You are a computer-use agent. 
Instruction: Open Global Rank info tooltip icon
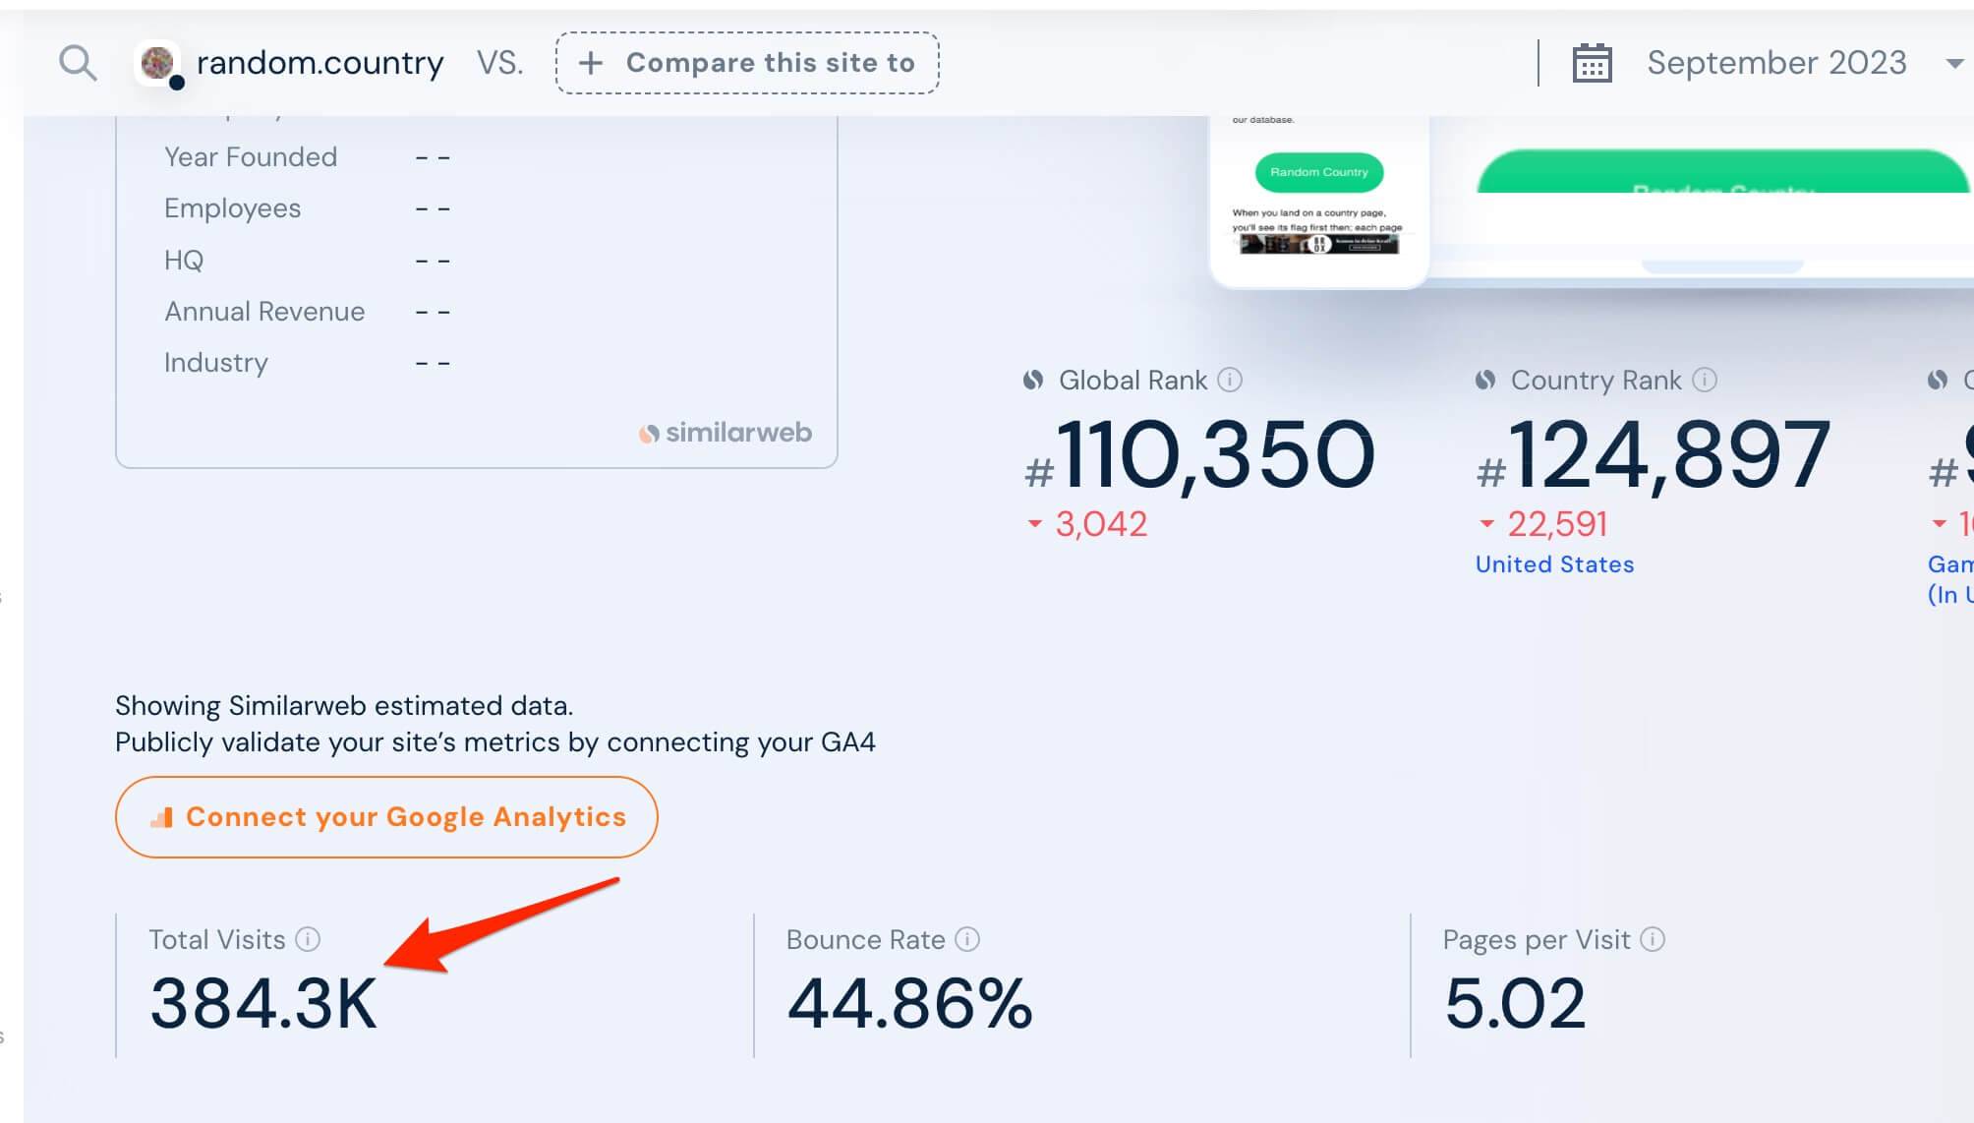point(1230,380)
